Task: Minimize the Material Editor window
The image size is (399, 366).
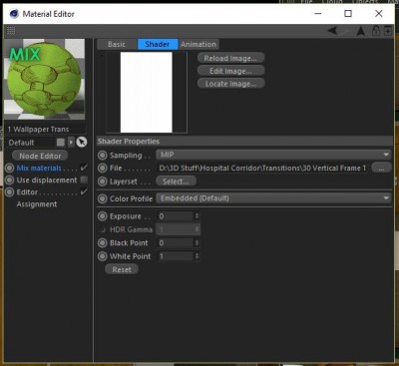Action: pyautogui.click(x=318, y=13)
